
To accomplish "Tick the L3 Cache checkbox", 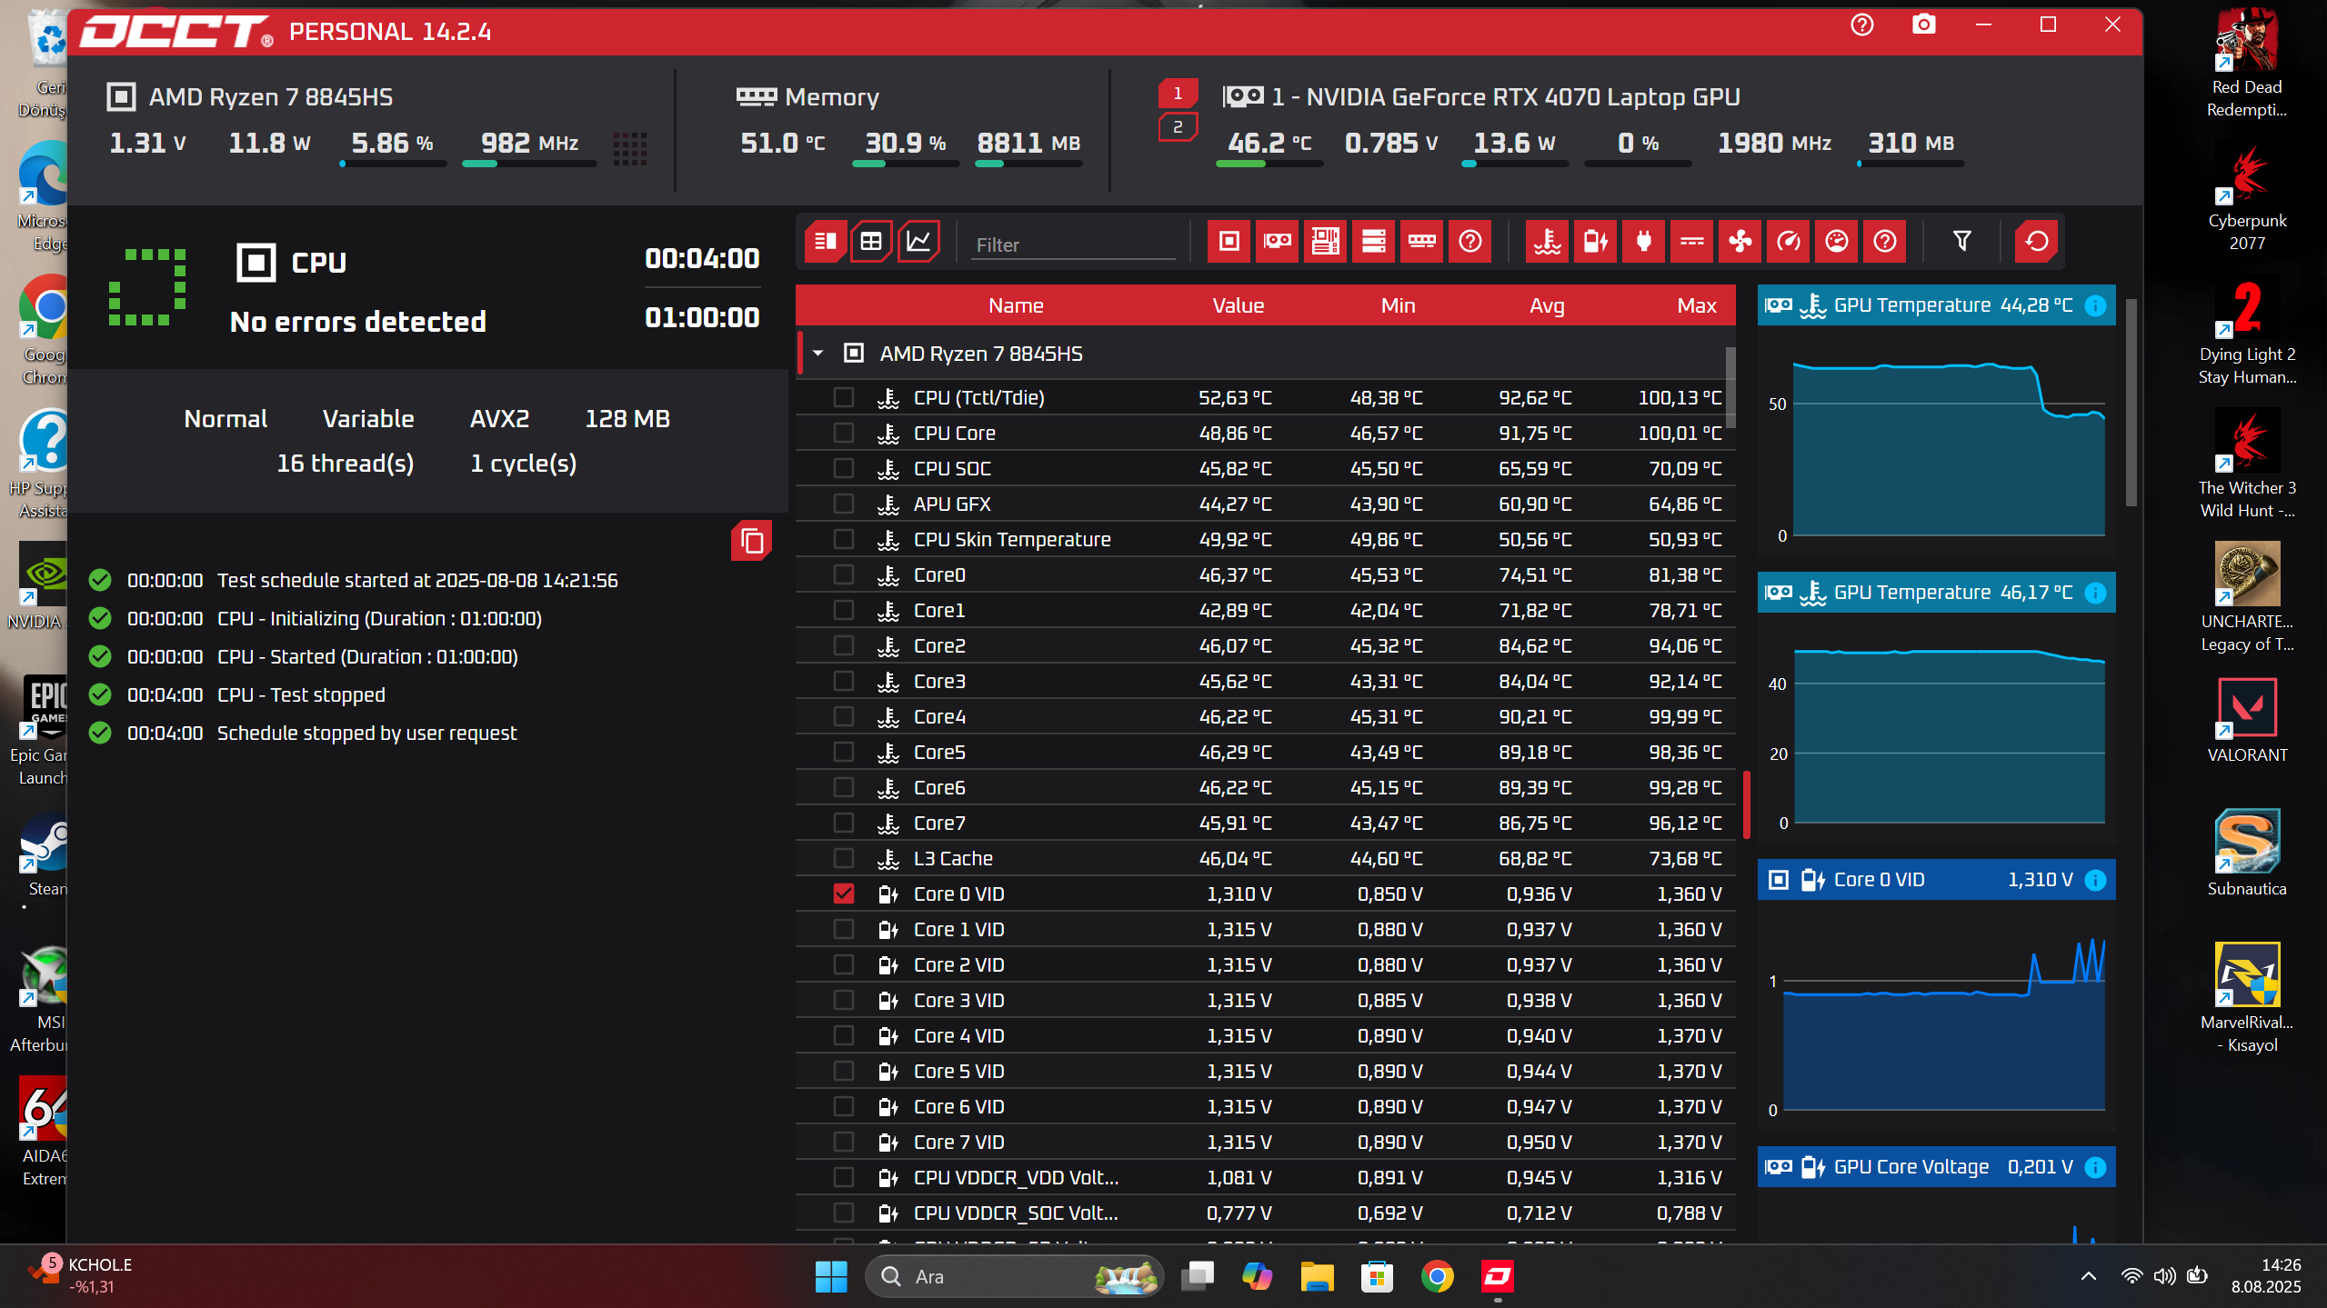I will point(844,858).
